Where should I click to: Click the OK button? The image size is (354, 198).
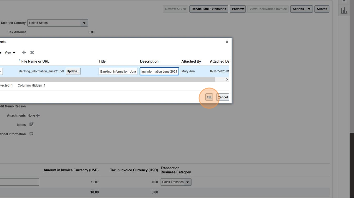point(209,97)
